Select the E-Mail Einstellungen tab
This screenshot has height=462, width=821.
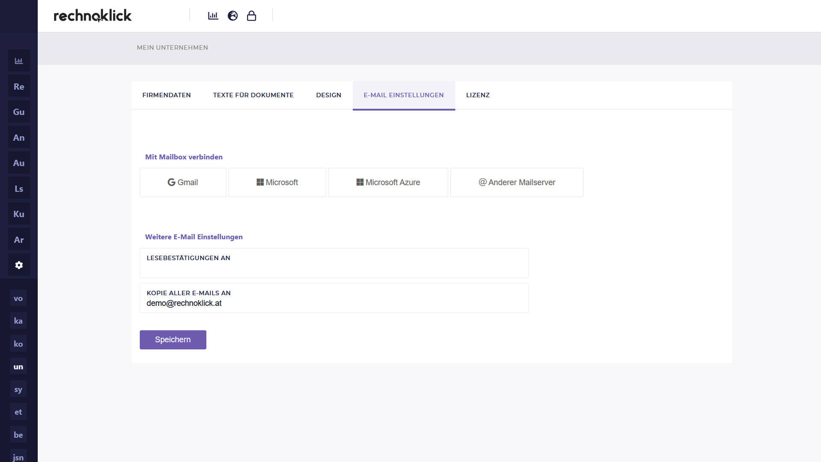(x=404, y=95)
